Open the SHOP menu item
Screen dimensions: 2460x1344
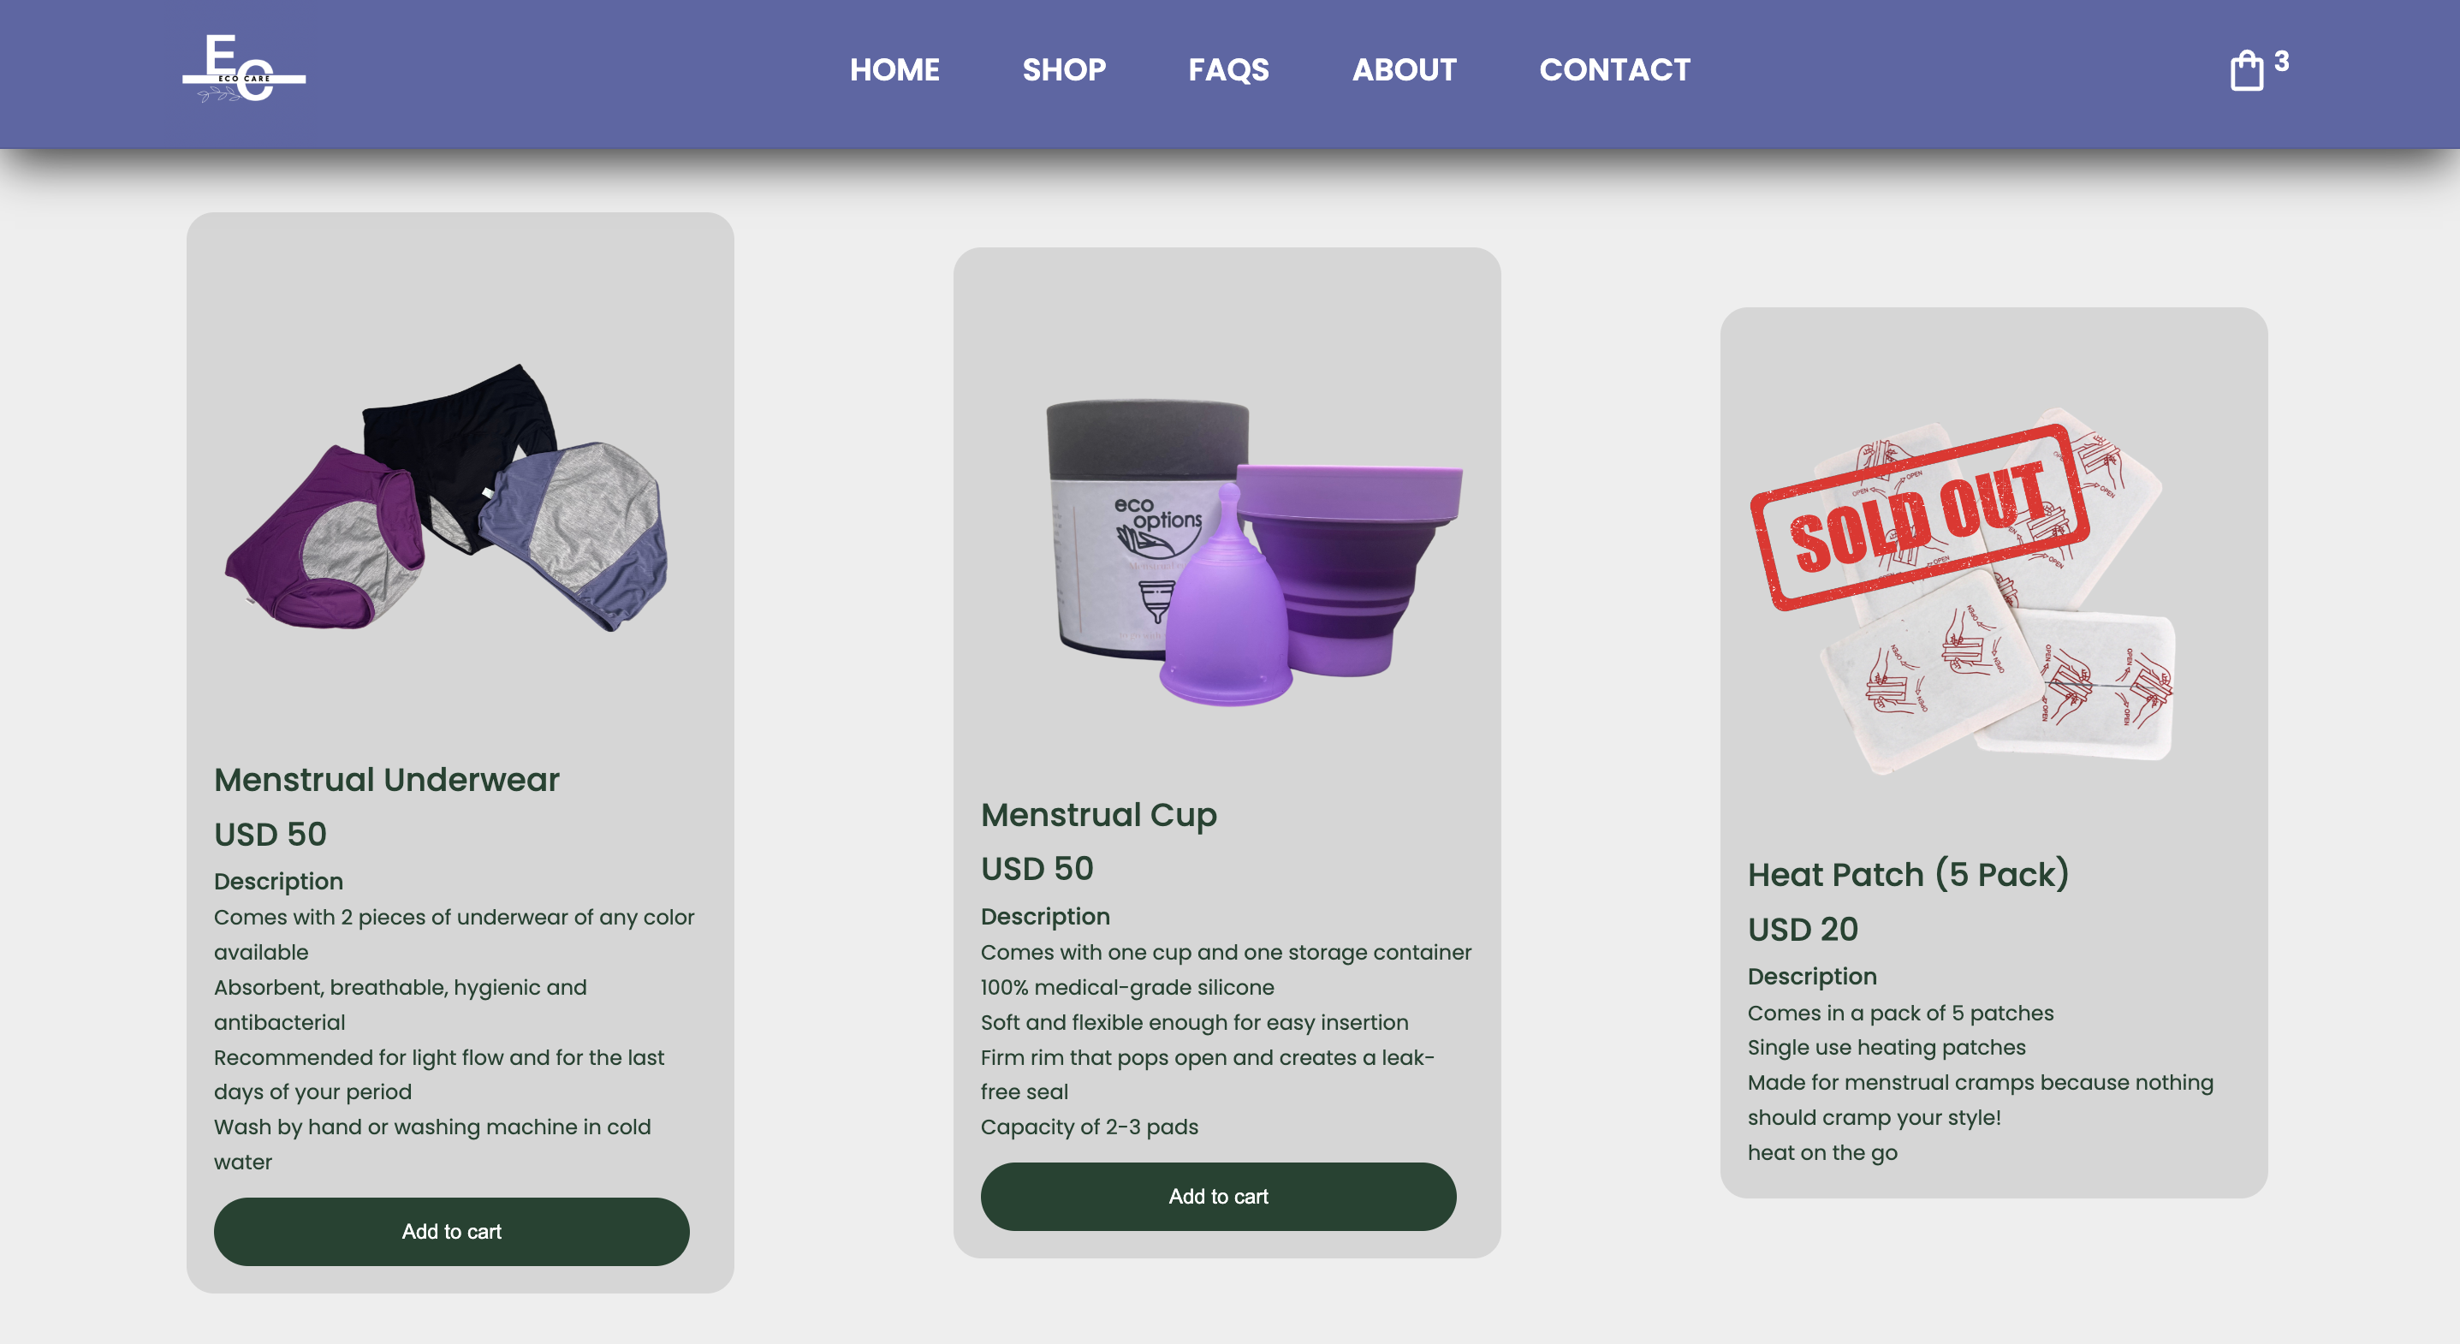(x=1064, y=69)
